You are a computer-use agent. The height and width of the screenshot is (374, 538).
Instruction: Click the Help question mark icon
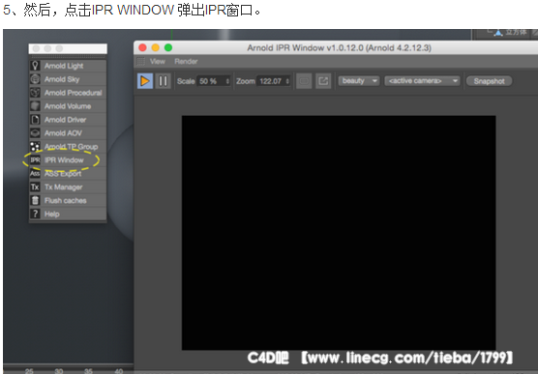pos(35,214)
